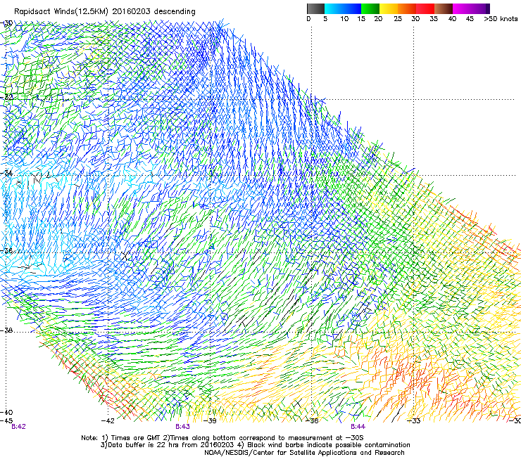Choose the magenta 40-45 knots legend segment
The image size is (521, 457).
click(x=462, y=8)
